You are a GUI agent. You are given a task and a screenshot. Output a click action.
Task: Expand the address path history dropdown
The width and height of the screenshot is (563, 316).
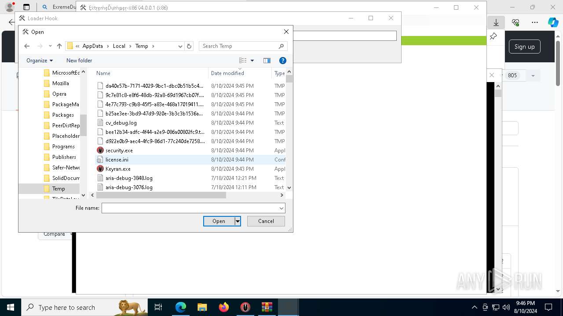pos(180,46)
